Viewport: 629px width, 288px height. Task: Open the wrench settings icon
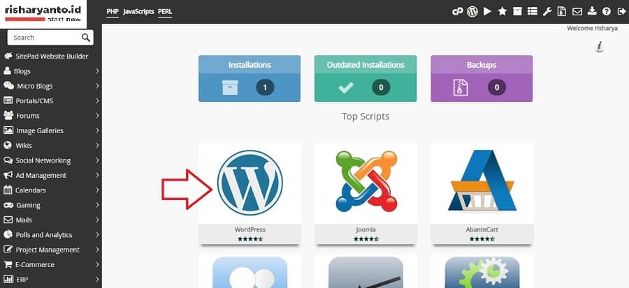[547, 12]
